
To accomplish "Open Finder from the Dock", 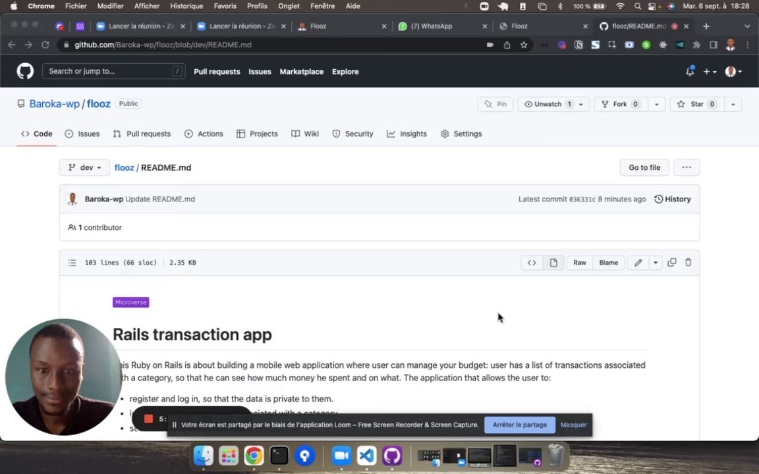I will click(x=204, y=456).
